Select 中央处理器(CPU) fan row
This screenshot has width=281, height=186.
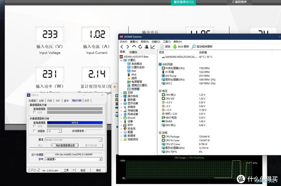tap(186, 68)
